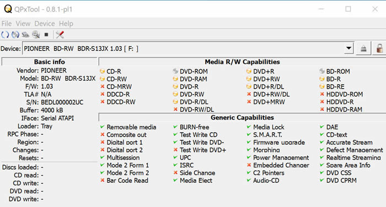Click the disc with arrows update icon

pyautogui.click(x=15, y=35)
